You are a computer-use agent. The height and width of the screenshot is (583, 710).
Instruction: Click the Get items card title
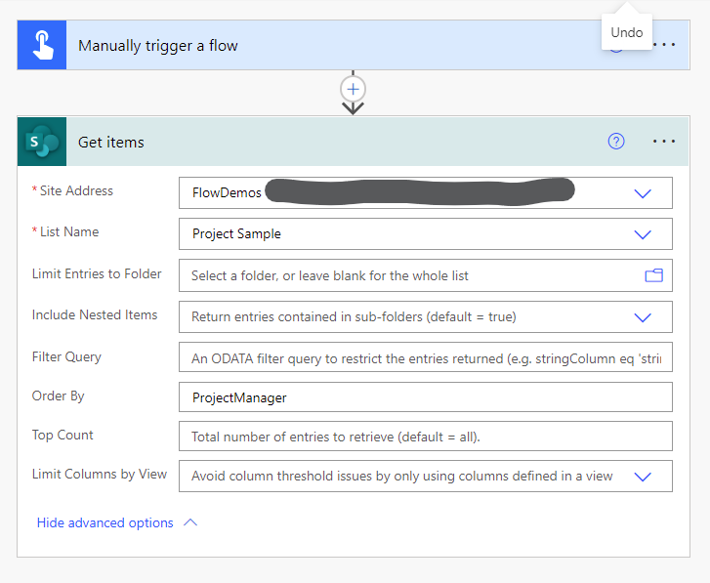point(111,142)
